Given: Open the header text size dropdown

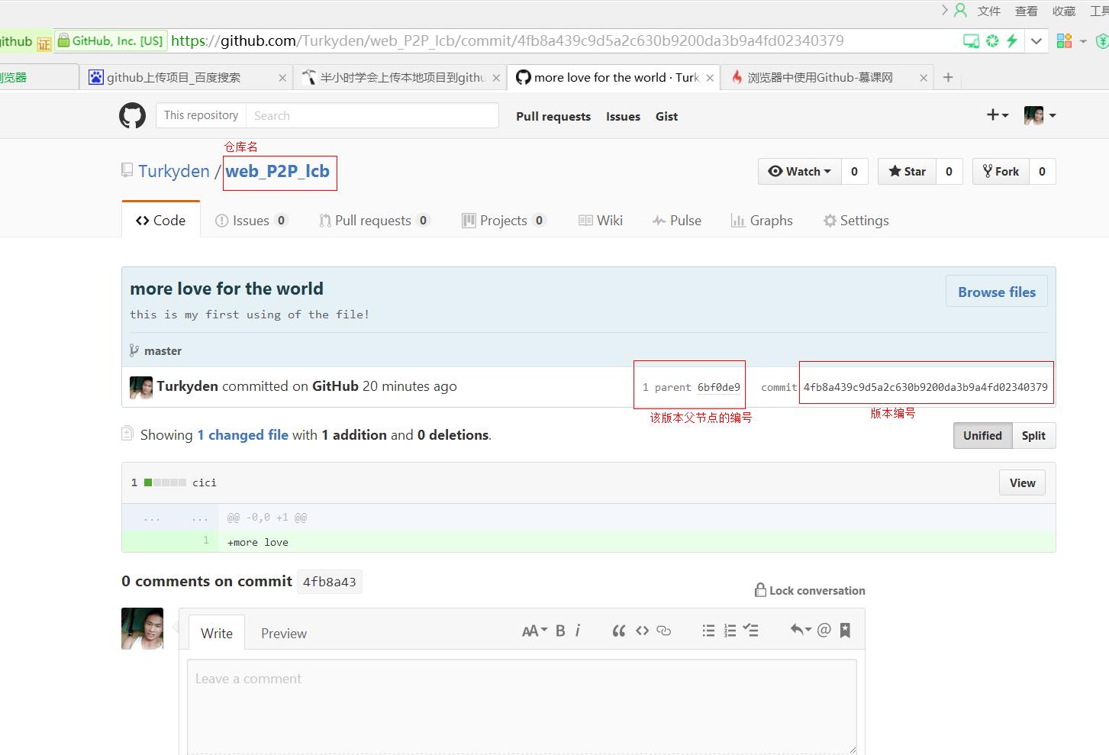Looking at the screenshot, I should (x=534, y=631).
